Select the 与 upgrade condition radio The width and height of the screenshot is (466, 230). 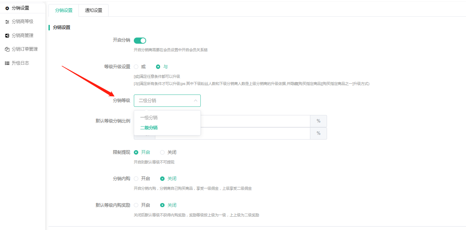(158, 67)
